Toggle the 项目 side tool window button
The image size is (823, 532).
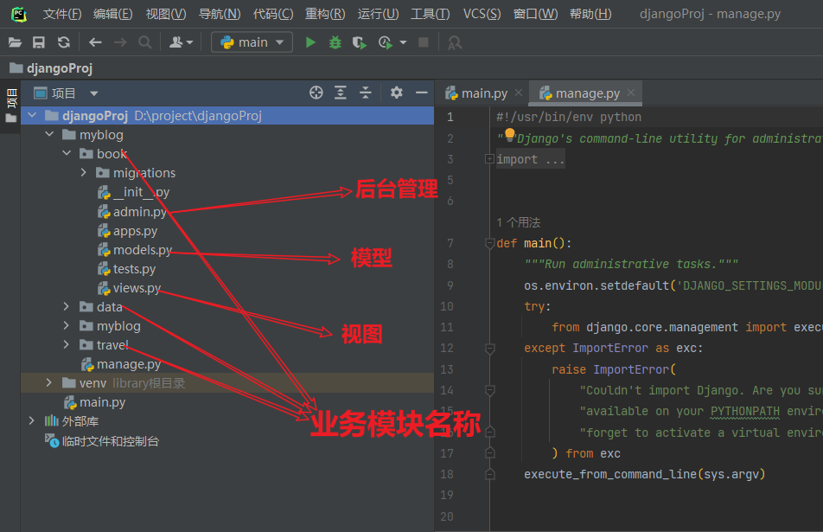pos(10,106)
